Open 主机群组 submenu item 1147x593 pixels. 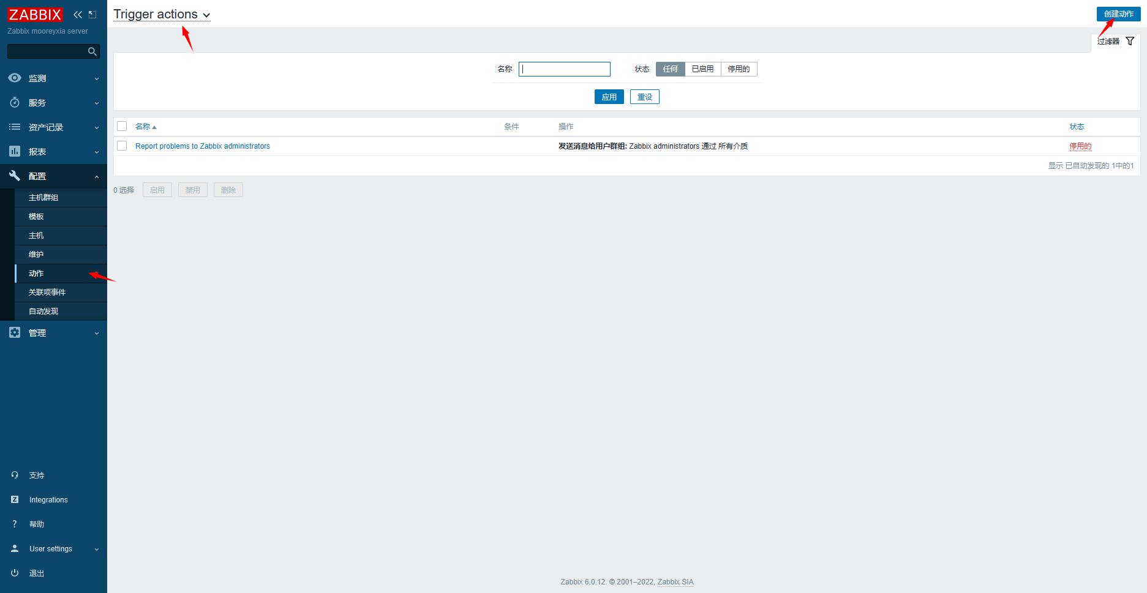(x=61, y=198)
